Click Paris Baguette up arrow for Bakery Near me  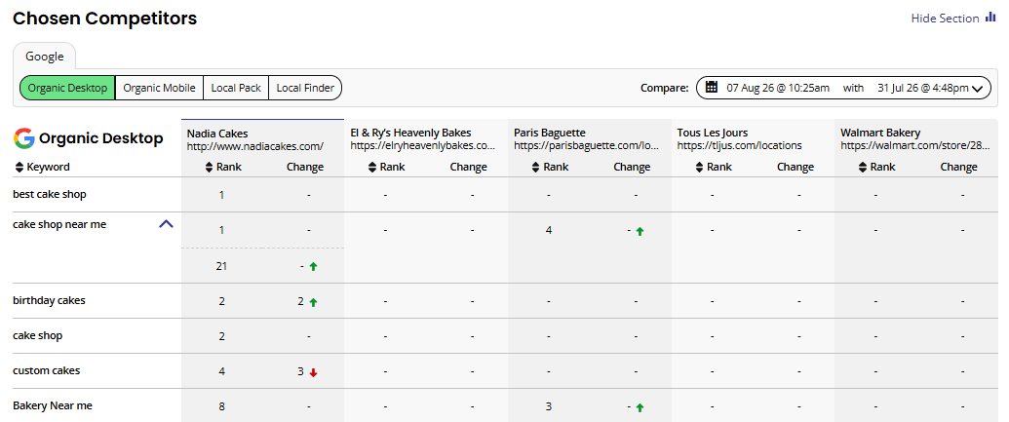pyautogui.click(x=640, y=407)
